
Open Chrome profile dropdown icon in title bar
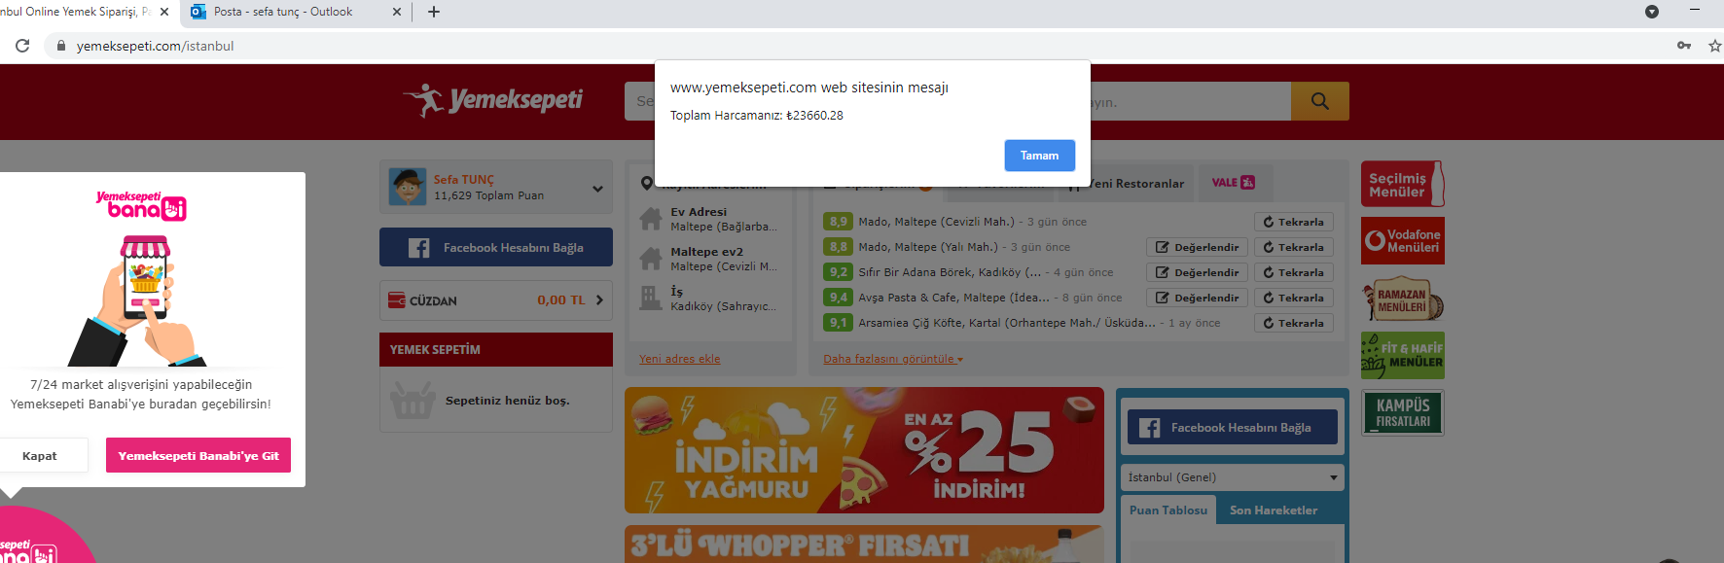coord(1652,12)
